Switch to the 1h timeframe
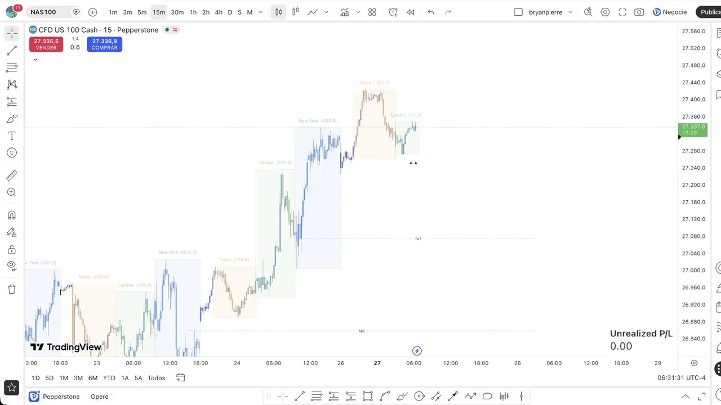Screen dimensions: 721x405 coord(193,12)
